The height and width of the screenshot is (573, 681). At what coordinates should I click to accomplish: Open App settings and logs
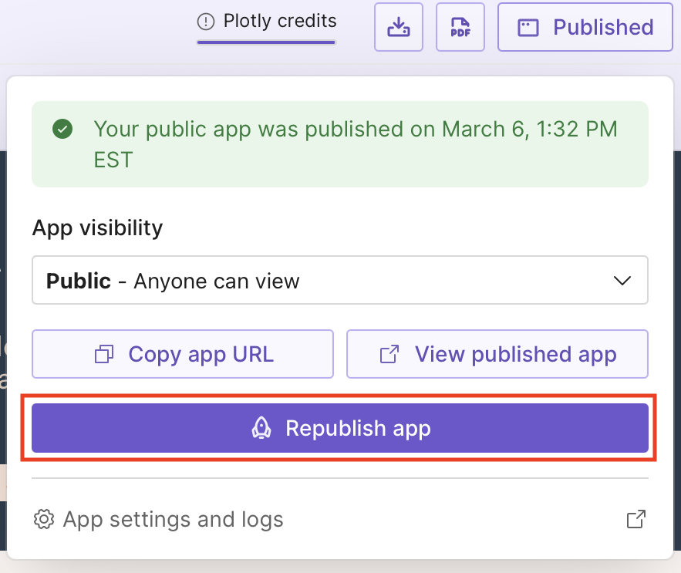[x=173, y=519]
